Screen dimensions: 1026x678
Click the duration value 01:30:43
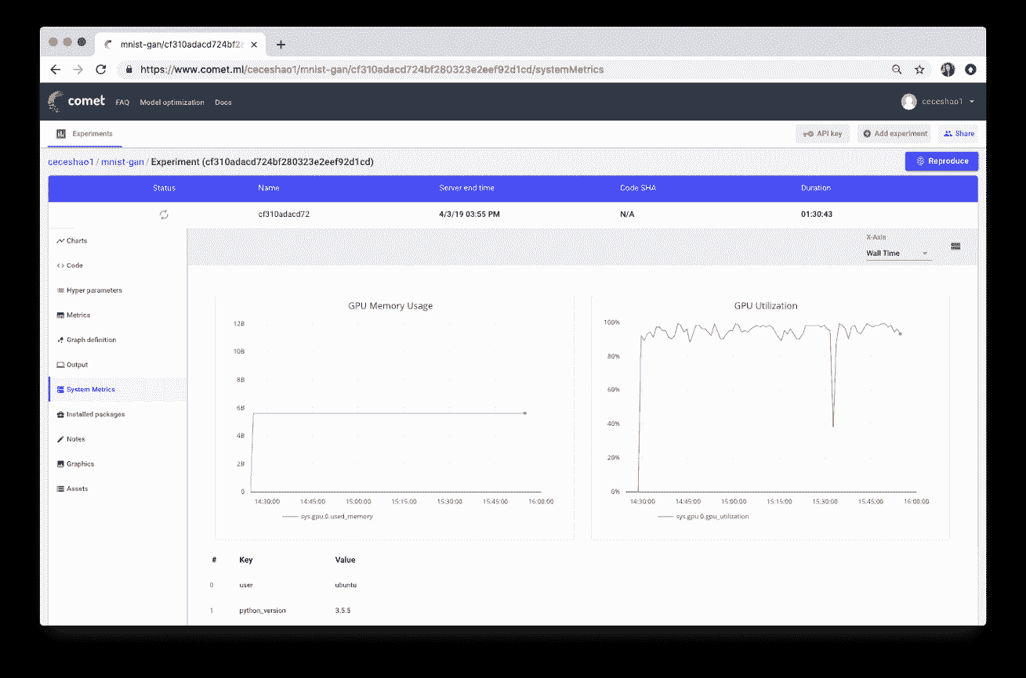[x=817, y=215]
